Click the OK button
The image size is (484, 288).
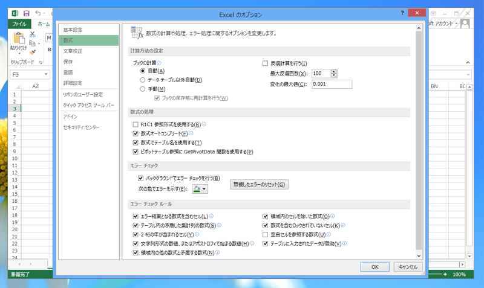(374, 267)
